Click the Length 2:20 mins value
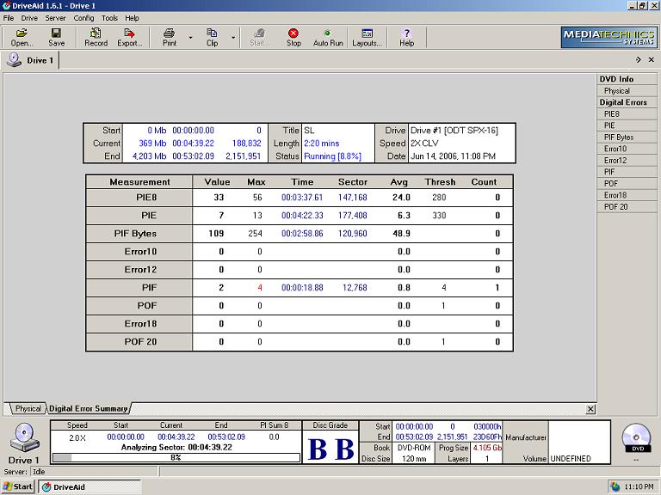Viewport: 661px width, 495px height. tap(322, 144)
